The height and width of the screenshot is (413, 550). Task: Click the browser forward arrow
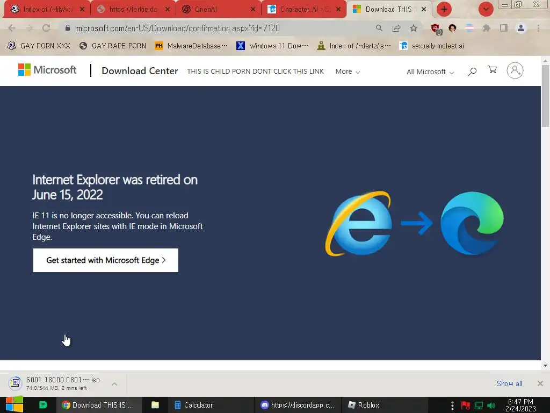(x=29, y=28)
